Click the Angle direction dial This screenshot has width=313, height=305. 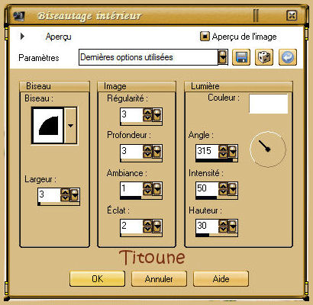[268, 149]
